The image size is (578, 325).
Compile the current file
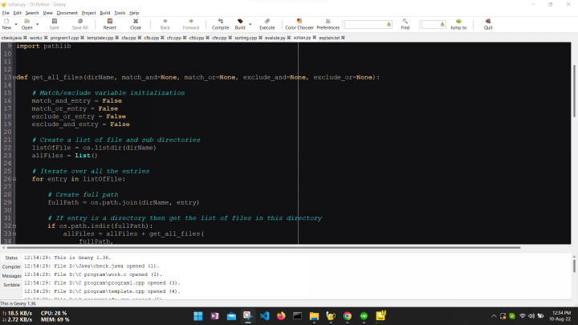point(221,24)
